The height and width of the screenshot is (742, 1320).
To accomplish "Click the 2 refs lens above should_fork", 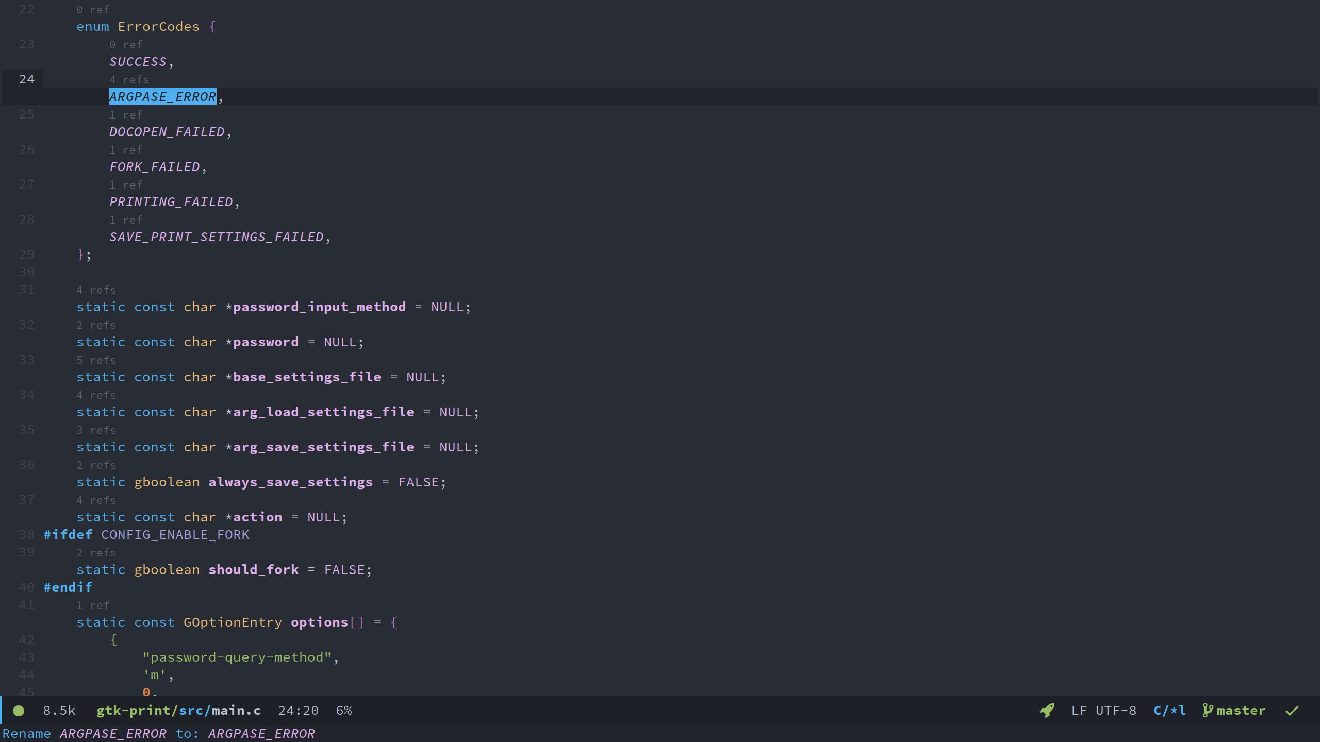I will [96, 553].
